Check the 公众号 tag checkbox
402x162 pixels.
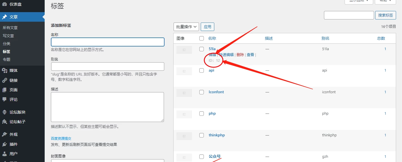tap(202, 157)
